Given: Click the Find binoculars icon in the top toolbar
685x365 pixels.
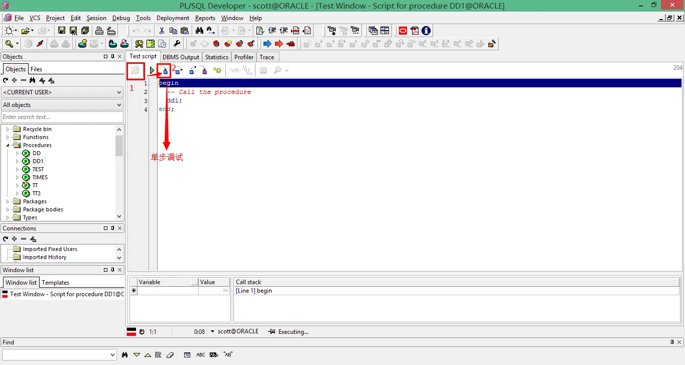Looking at the screenshot, I should (x=199, y=31).
